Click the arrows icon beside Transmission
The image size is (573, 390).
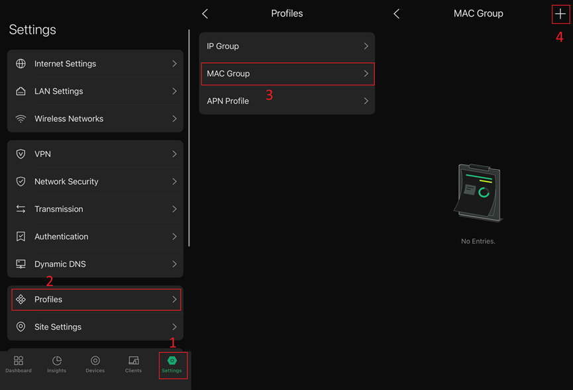(21, 209)
